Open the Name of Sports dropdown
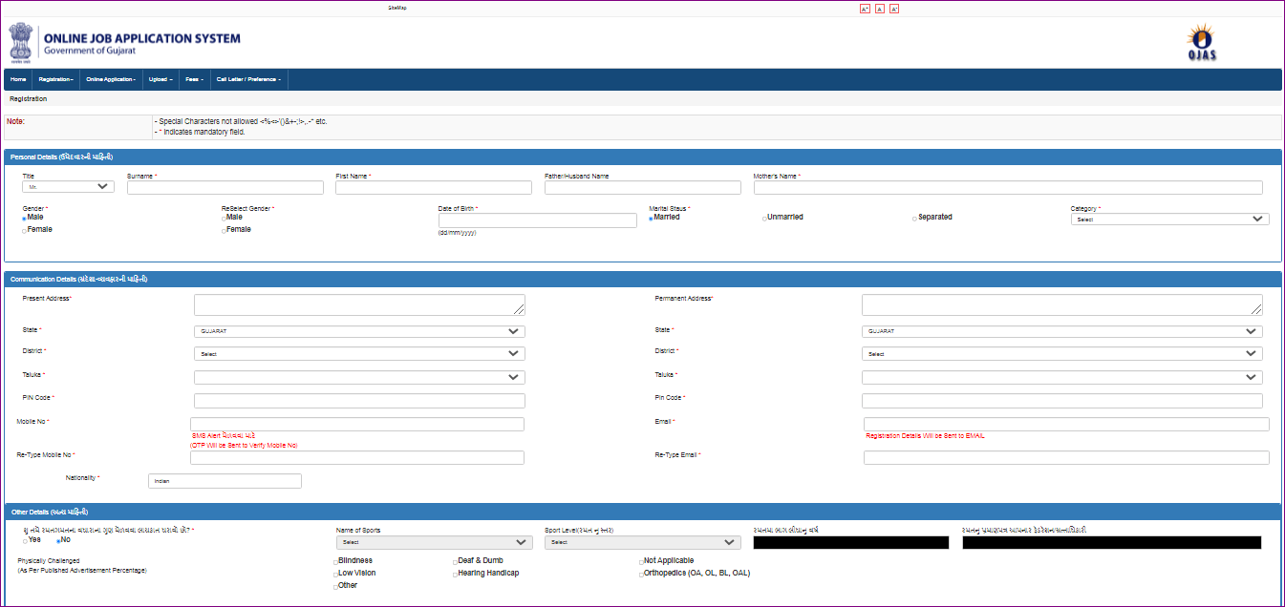 pyautogui.click(x=434, y=541)
